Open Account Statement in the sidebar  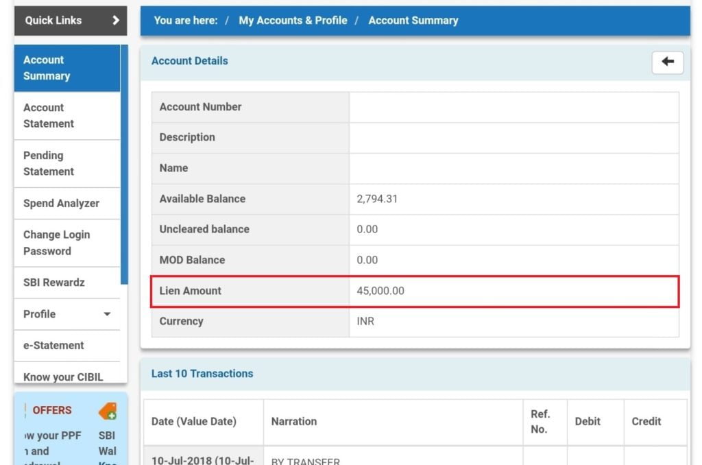(x=67, y=116)
